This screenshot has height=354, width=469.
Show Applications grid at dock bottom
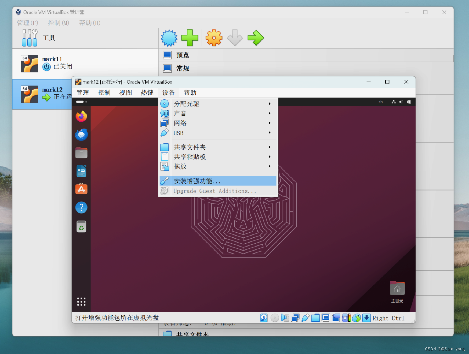(x=81, y=302)
